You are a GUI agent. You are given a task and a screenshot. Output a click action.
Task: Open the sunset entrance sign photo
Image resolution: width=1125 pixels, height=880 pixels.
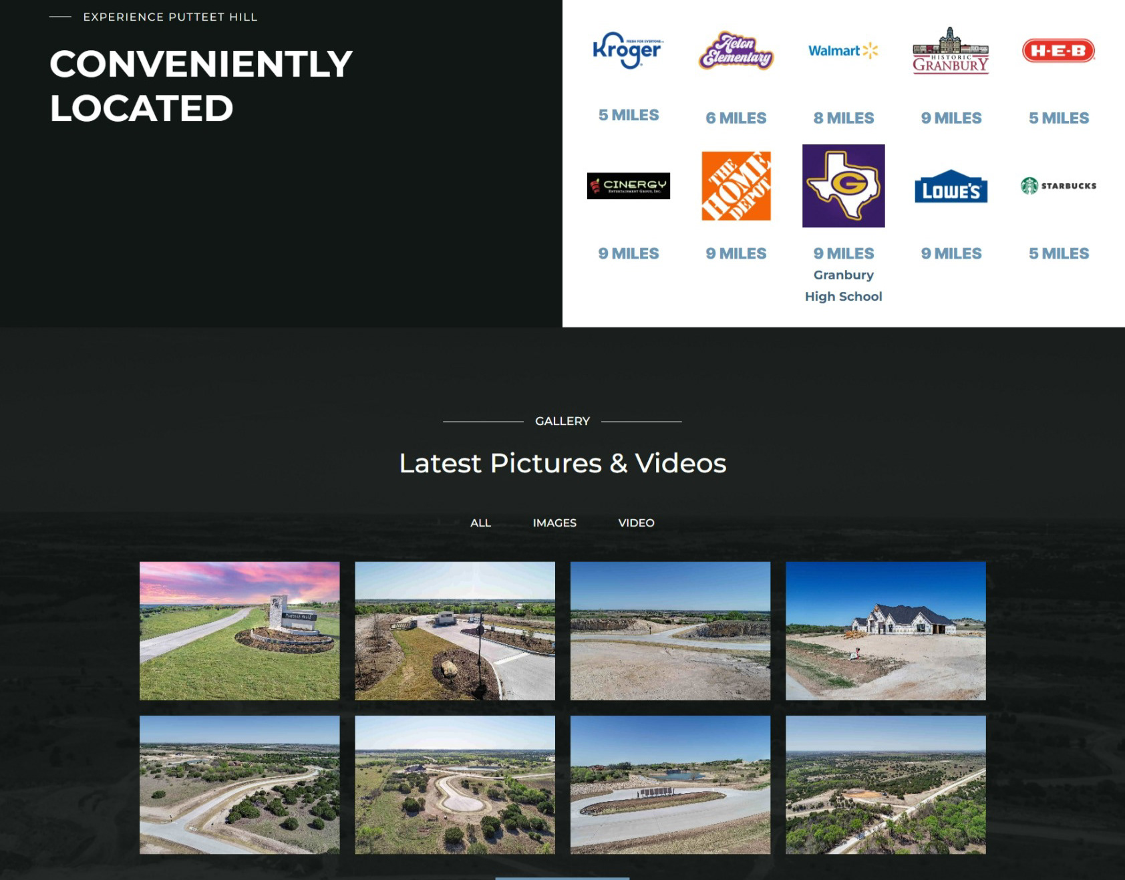click(x=239, y=631)
